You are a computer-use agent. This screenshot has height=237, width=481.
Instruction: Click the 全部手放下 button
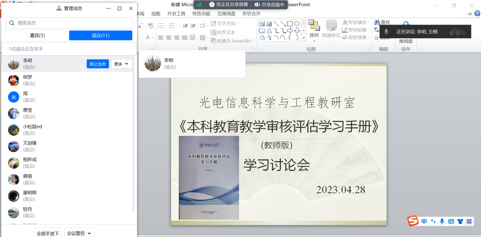(x=48, y=233)
